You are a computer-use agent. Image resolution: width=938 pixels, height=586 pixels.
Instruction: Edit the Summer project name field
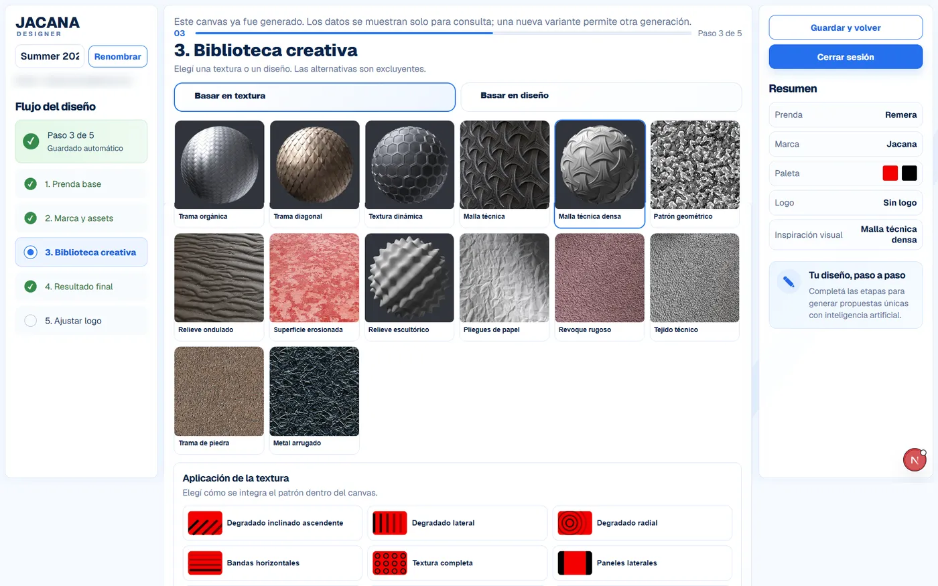(x=50, y=56)
